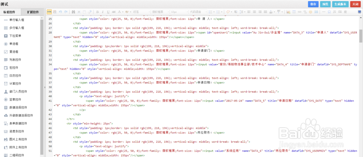Toggle the HTML source mode button
Screen dimensions: 363x157
coord(49,12)
